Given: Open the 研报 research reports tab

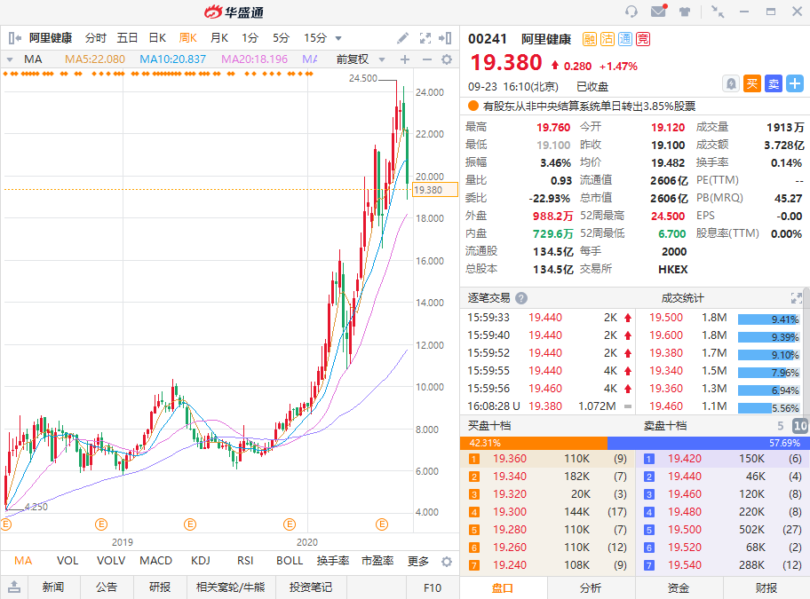Looking at the screenshot, I should (x=160, y=587).
